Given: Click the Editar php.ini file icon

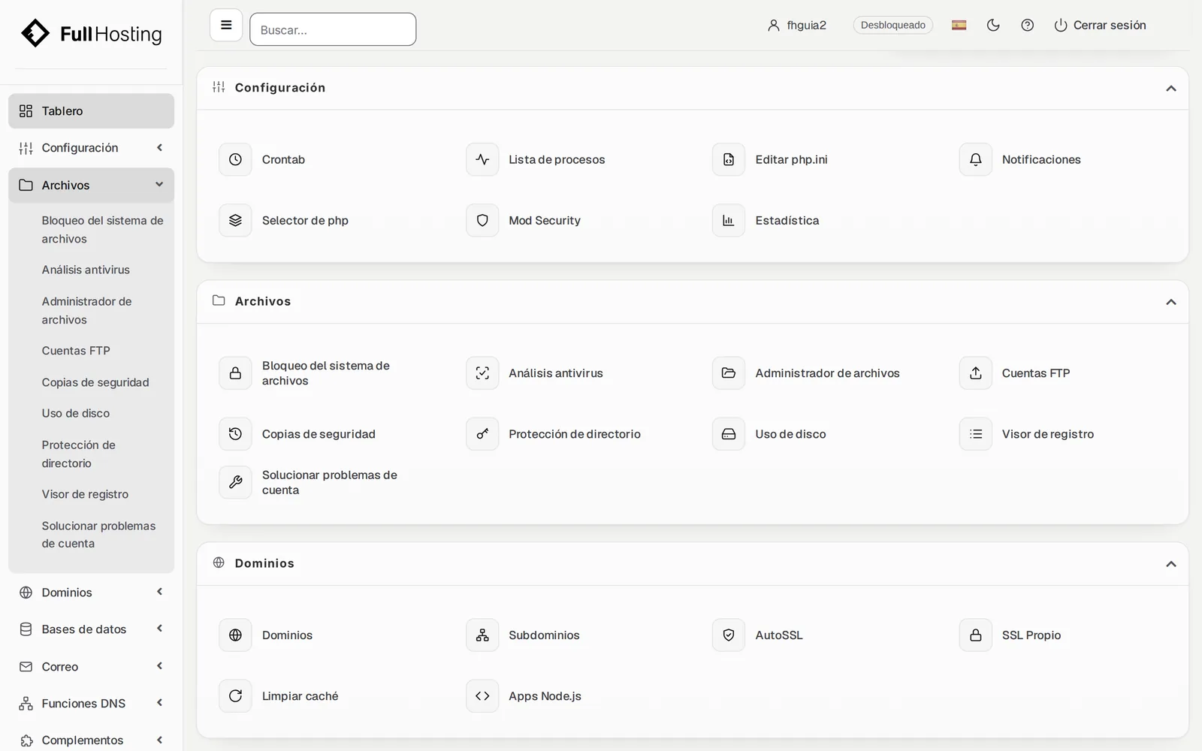Looking at the screenshot, I should [x=729, y=159].
